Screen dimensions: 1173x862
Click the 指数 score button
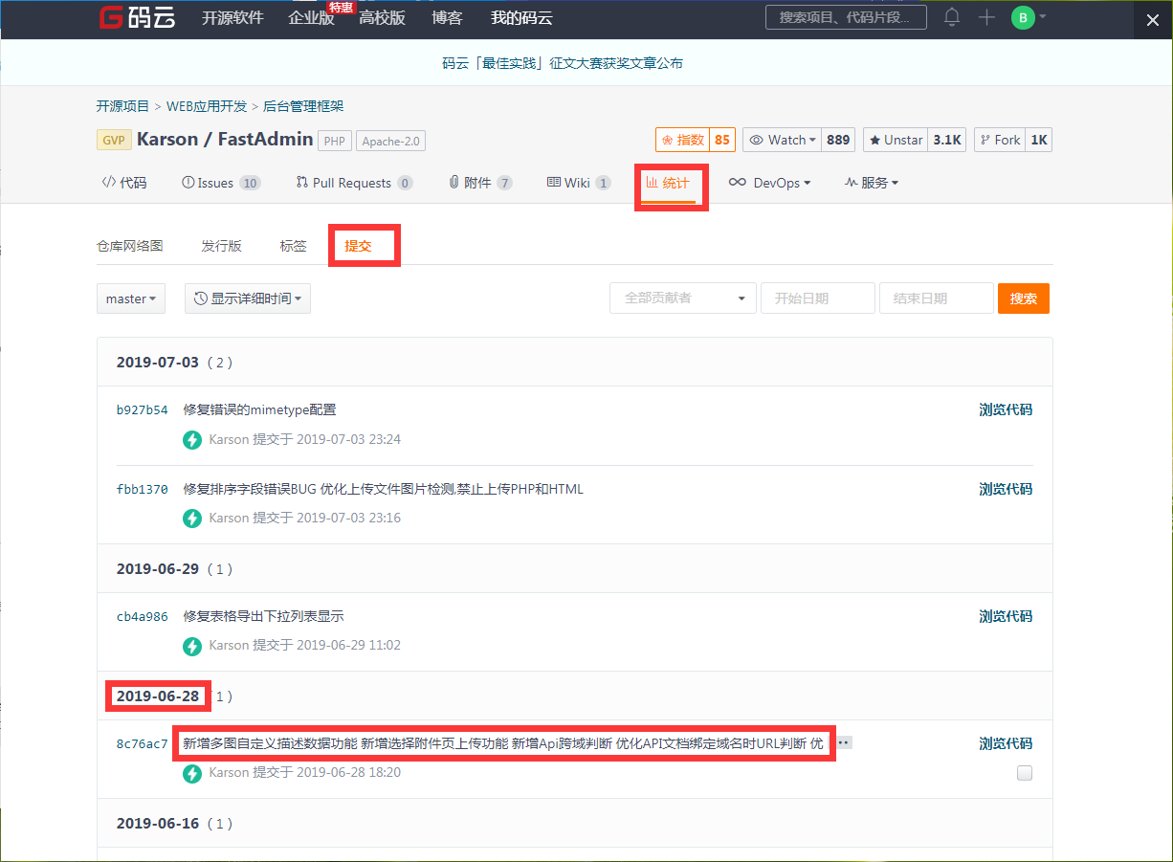pyautogui.click(x=682, y=140)
